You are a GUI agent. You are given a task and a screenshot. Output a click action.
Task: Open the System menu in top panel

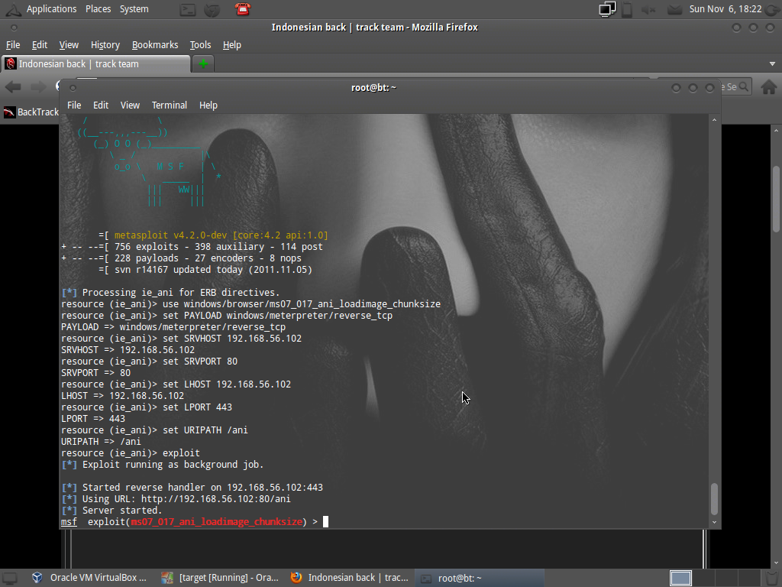pyautogui.click(x=134, y=9)
